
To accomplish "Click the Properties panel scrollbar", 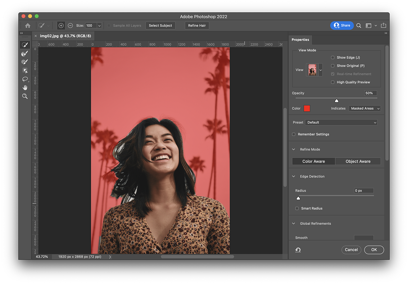I will [x=387, y=103].
